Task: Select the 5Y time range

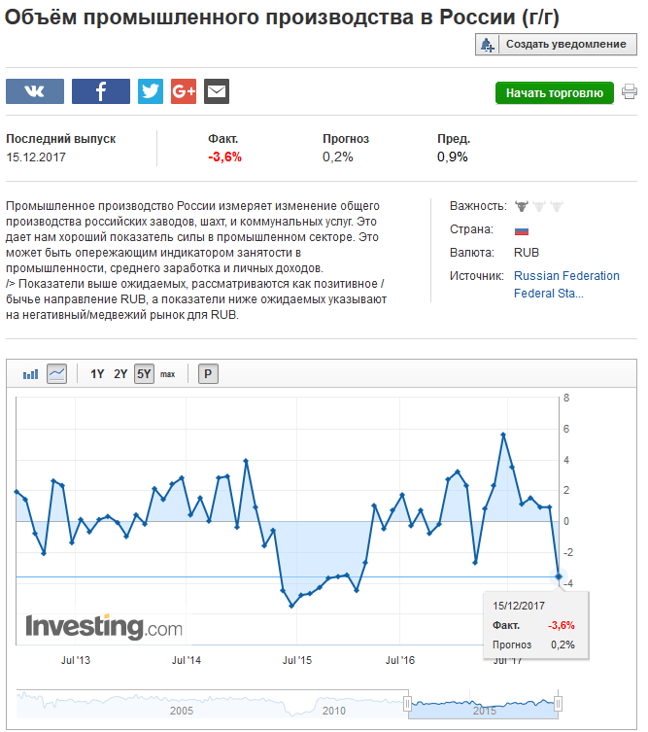Action: [x=144, y=373]
